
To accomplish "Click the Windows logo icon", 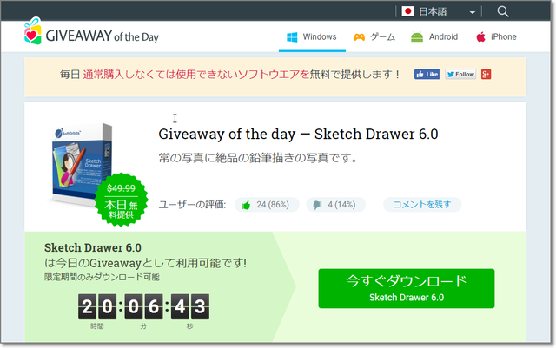I will point(292,37).
